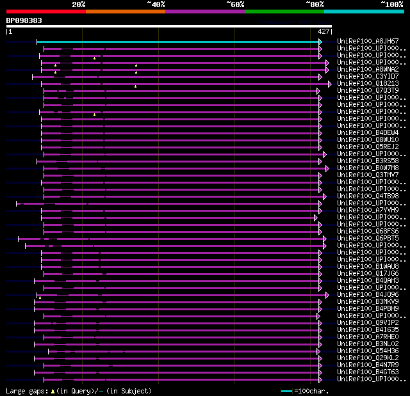
Task: Select the UniRef100_Q4TB98 label
Action: (368, 196)
